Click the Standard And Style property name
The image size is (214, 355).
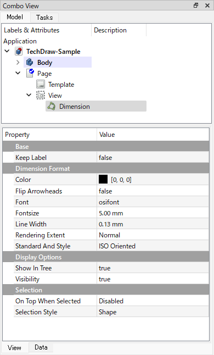(43, 246)
